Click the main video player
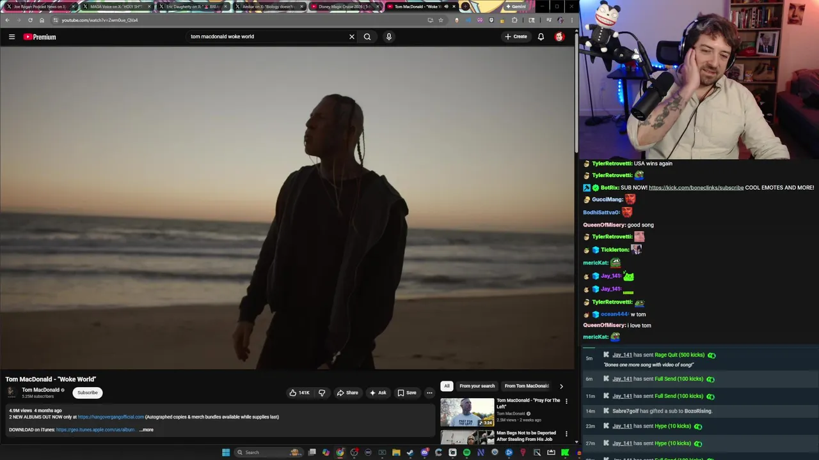This screenshot has width=819, height=460. point(287,208)
